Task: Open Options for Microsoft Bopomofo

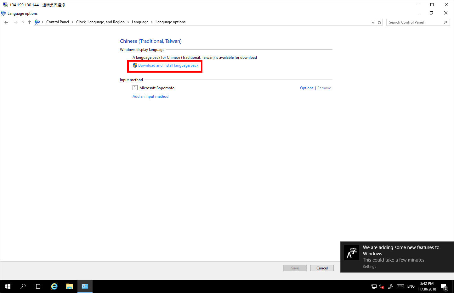Action: point(306,88)
